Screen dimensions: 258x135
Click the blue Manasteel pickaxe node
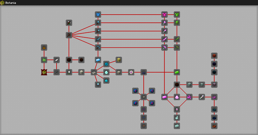tap(98, 48)
